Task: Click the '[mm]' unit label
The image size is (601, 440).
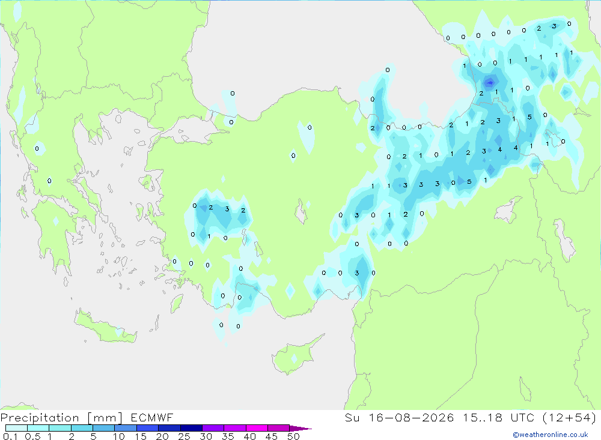Action: coord(105,418)
